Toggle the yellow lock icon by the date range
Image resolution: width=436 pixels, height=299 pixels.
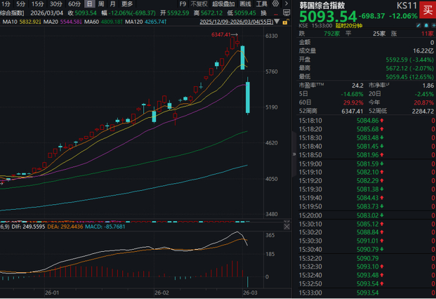coord(285,22)
